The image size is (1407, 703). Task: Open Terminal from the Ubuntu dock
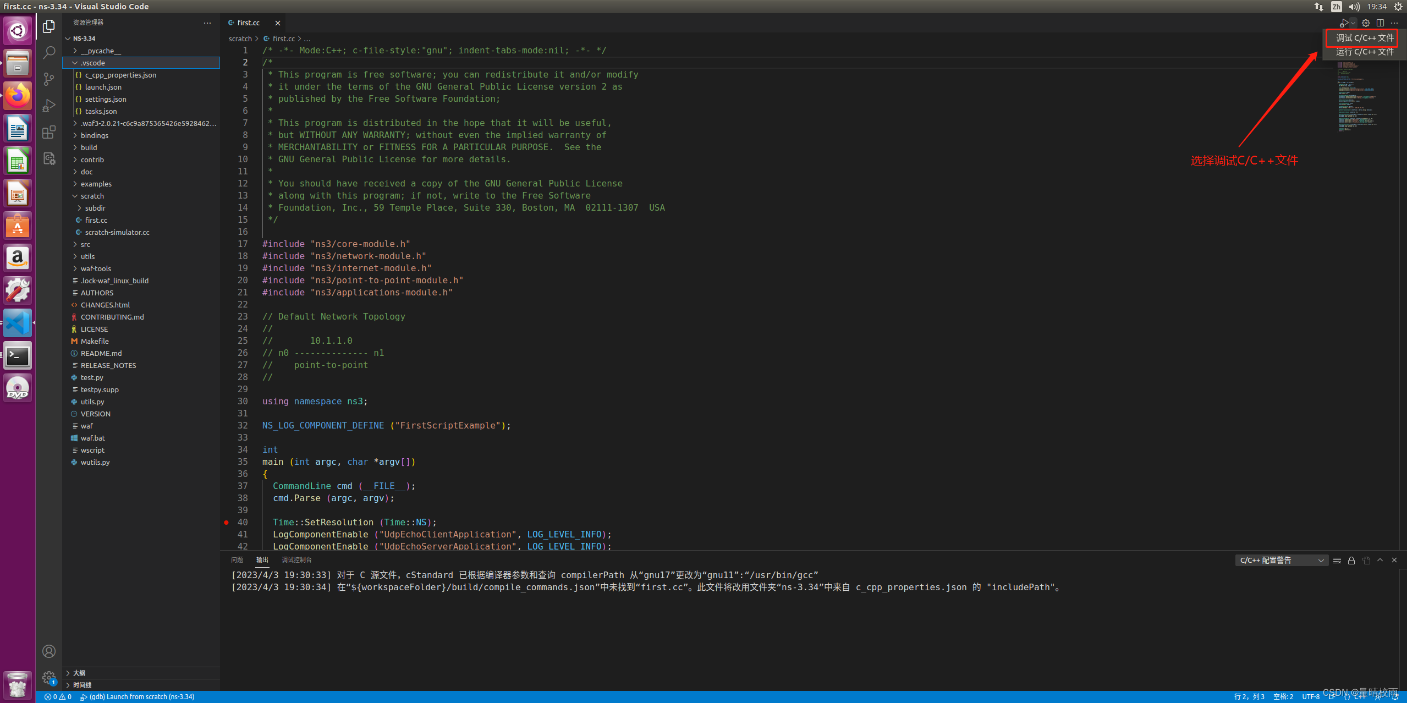coord(18,356)
